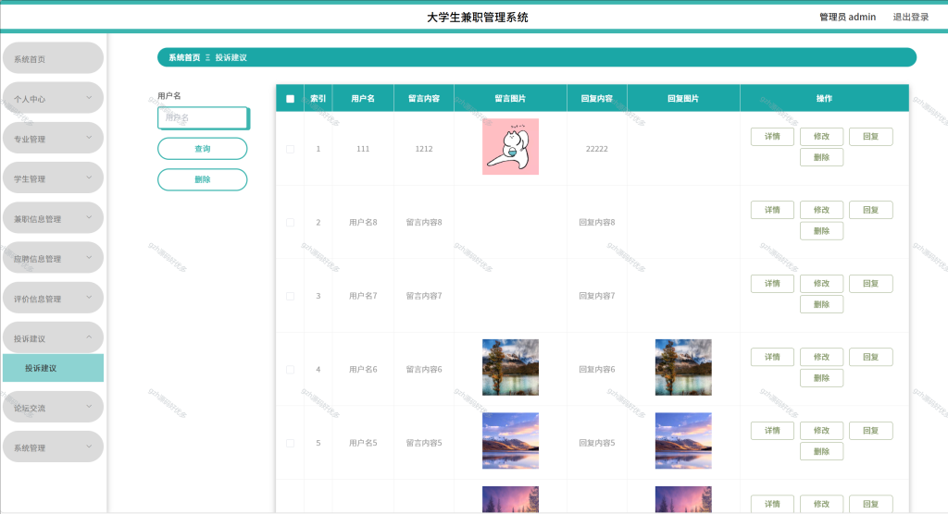Open the 留言图片 thumbnail in 用户名6 row
This screenshot has width=948, height=514.
coord(510,367)
